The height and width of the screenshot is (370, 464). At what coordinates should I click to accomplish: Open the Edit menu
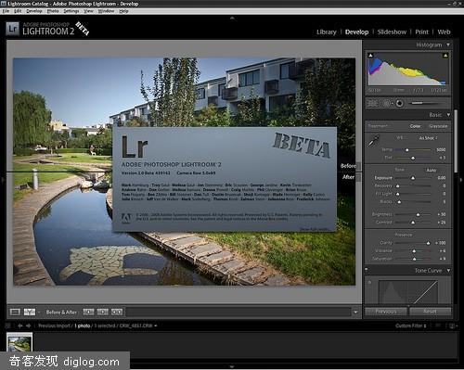click(18, 11)
